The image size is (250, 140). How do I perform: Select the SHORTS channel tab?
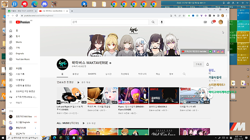pos(92,74)
